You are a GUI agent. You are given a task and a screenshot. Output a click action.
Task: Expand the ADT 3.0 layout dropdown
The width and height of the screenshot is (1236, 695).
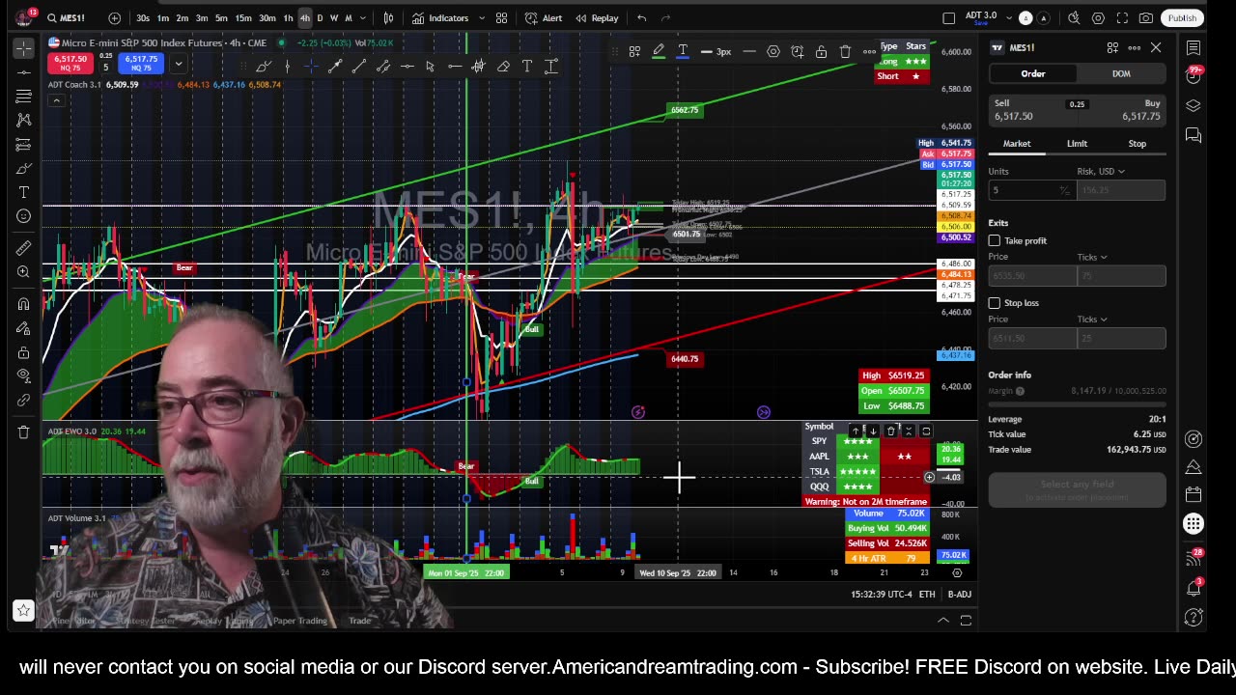coord(1007,17)
